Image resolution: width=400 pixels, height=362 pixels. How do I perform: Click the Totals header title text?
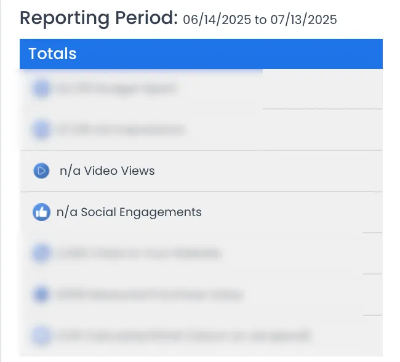52,54
